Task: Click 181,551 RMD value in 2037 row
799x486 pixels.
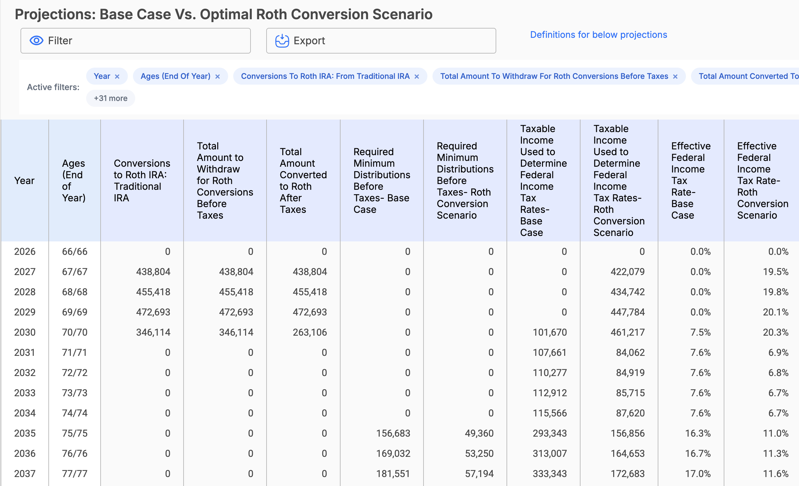Action: pyautogui.click(x=393, y=474)
